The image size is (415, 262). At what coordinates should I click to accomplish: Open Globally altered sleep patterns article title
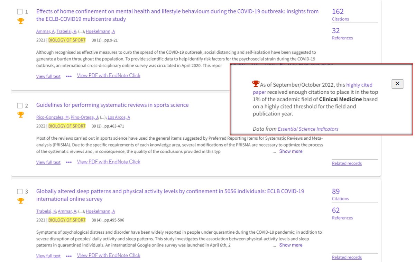(170, 195)
